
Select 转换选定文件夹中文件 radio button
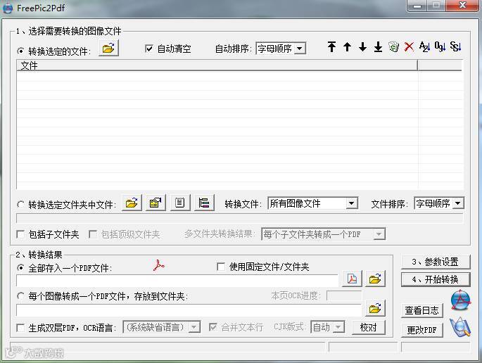click(x=20, y=204)
